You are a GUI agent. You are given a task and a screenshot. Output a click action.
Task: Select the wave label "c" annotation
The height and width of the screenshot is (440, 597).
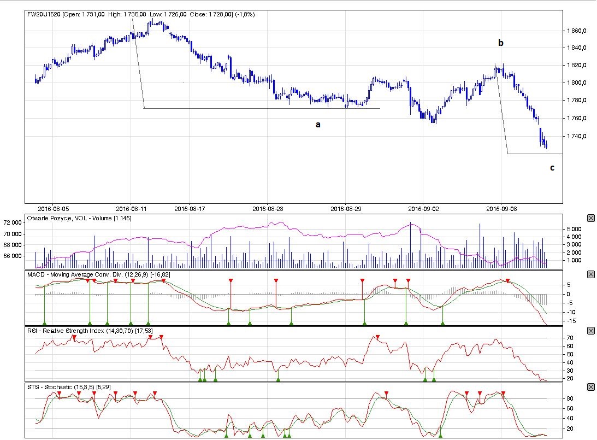552,168
